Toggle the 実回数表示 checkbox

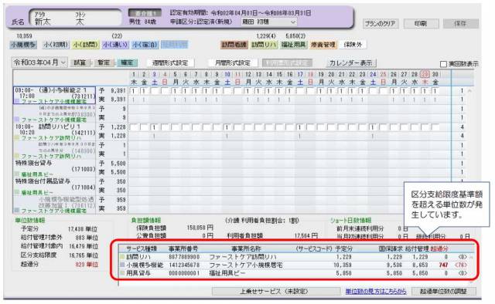[443, 64]
